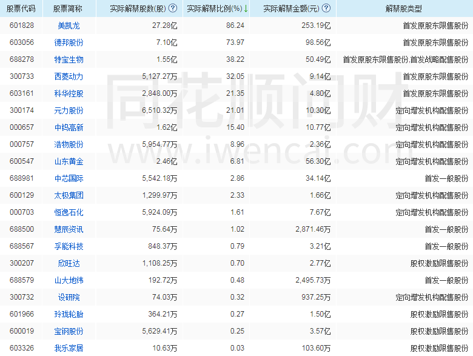This screenshot has width=473, height=356.
Task: Open stock link 中钨高新
Action: 69,127
